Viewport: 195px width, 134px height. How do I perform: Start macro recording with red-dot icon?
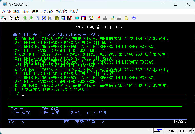point(99,18)
